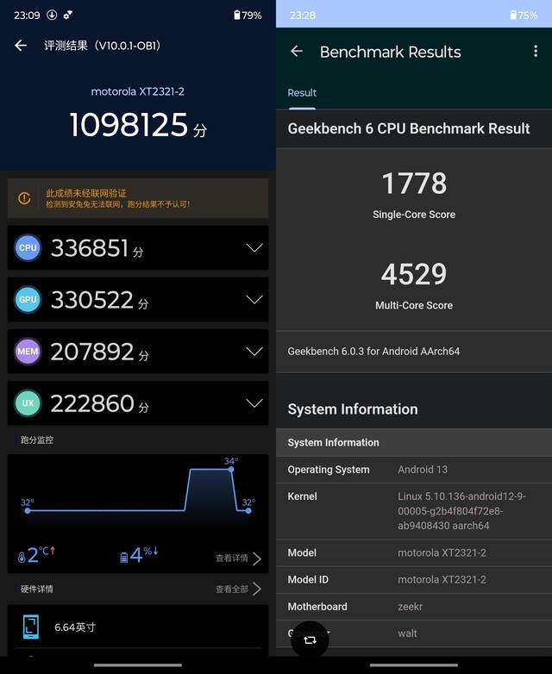Image resolution: width=552 pixels, height=674 pixels.
Task: Tap the orange warning icon in banner
Action: [25, 198]
